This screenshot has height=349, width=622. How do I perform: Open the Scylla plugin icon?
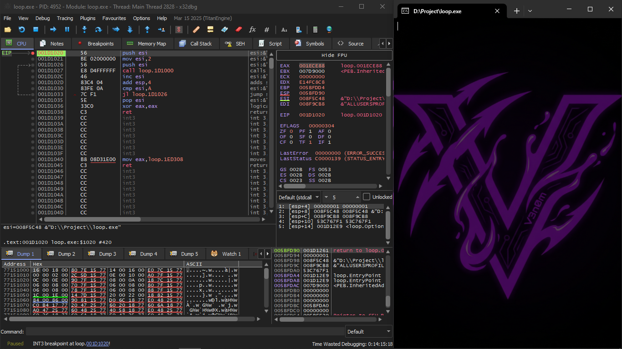179,30
